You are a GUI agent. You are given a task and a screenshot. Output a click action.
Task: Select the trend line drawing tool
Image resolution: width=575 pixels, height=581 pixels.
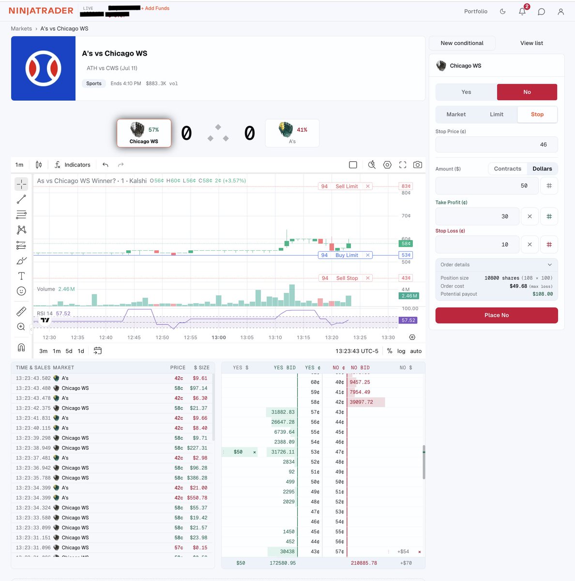(21, 199)
